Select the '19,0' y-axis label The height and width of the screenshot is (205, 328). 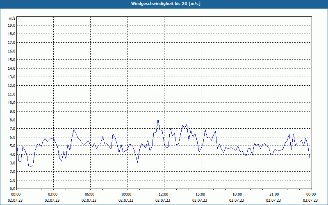coord(11,25)
